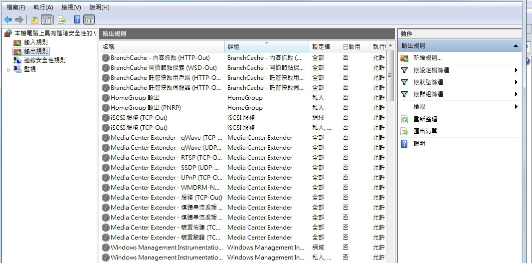Click 依設定檔篩選 action

pos(431,70)
